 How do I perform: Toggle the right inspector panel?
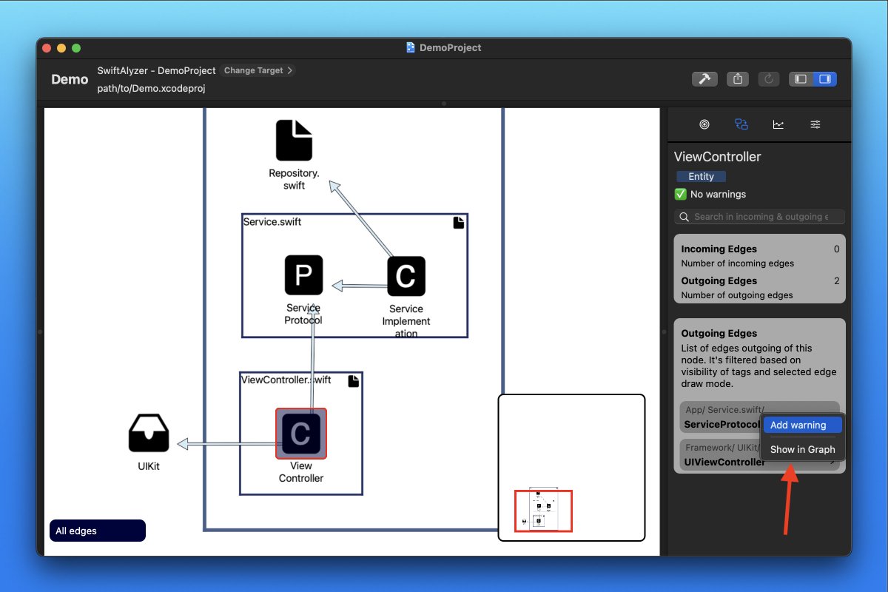(825, 78)
